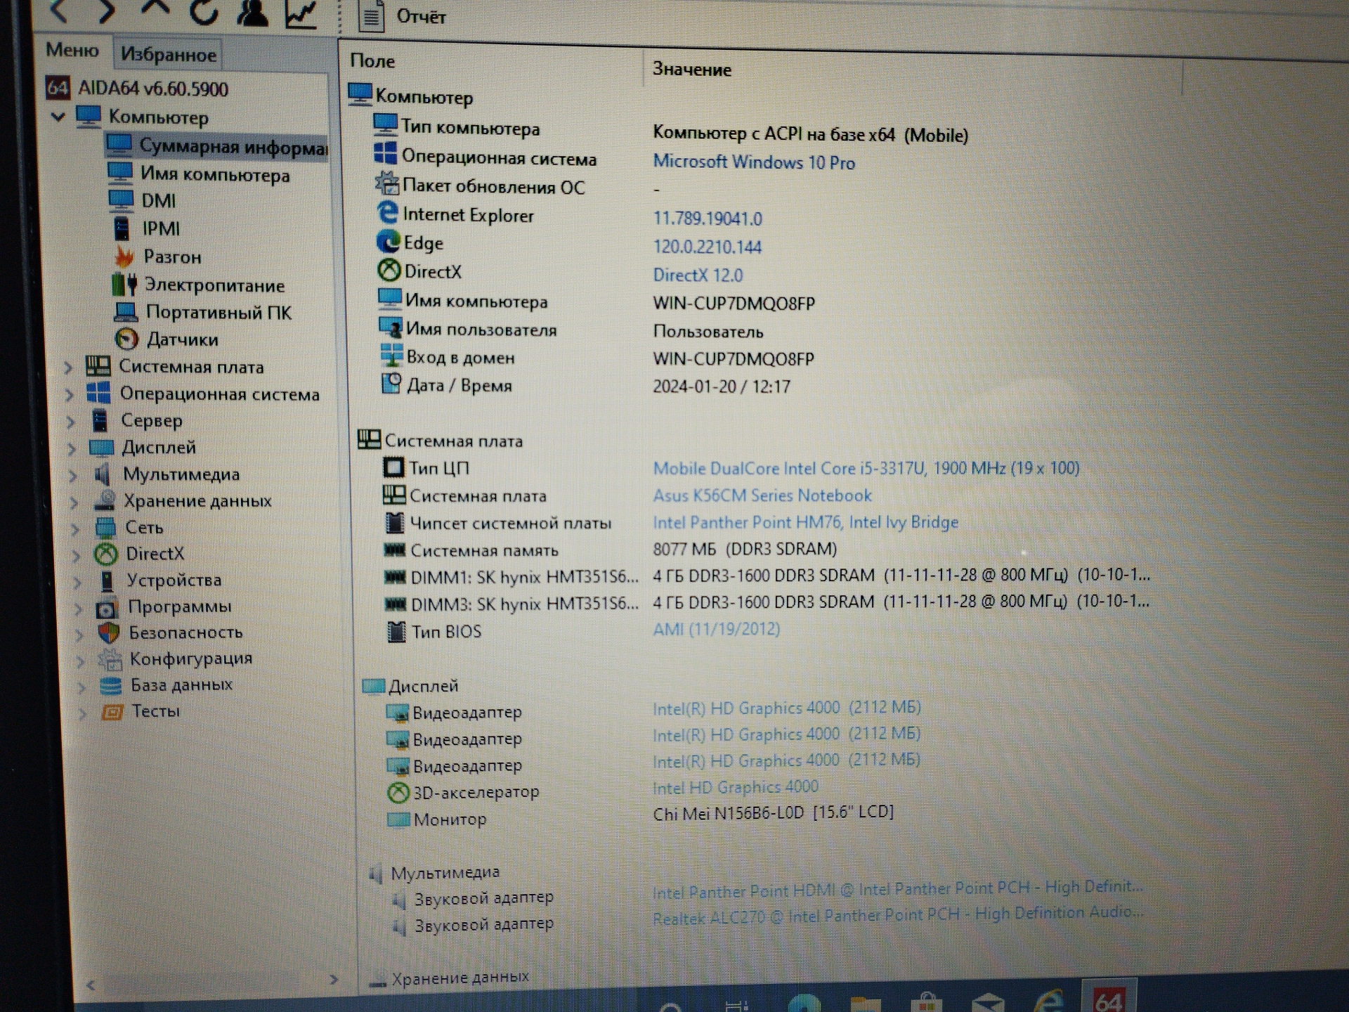
Task: Expand the Системная плата tree node
Action: (x=67, y=367)
